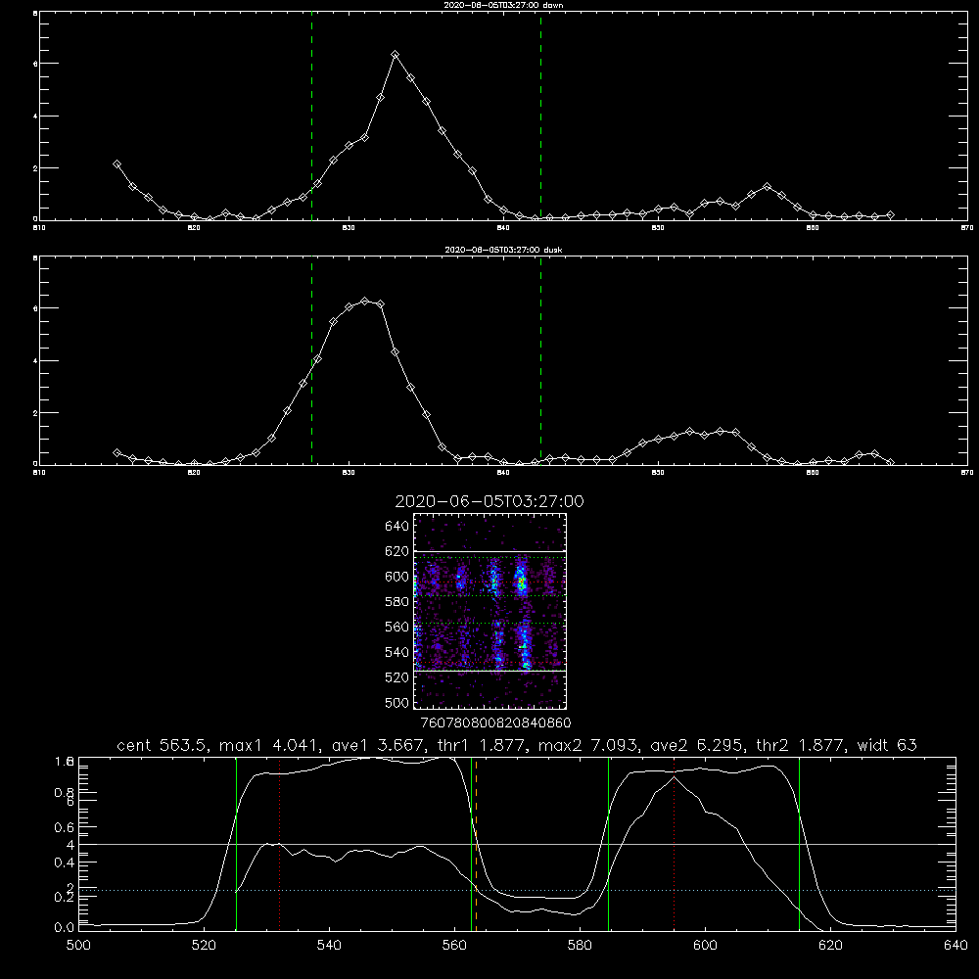979x979 pixels.
Task: Click the spectral image title 2020-06-05T03:27:00
Action: (489, 501)
